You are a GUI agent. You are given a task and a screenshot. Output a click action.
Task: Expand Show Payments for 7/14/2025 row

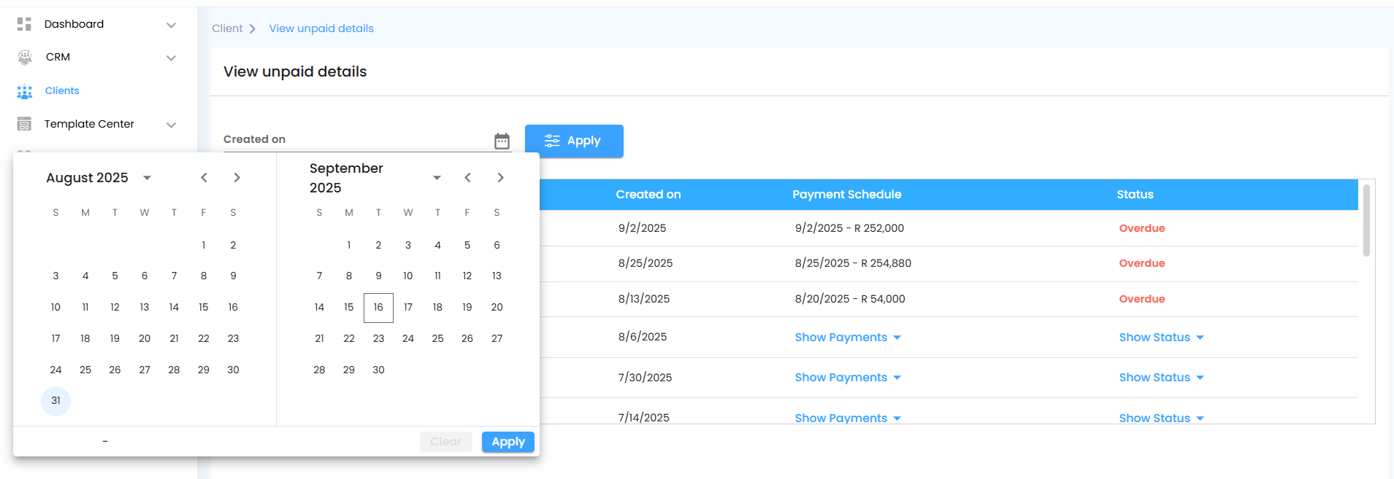(x=848, y=418)
